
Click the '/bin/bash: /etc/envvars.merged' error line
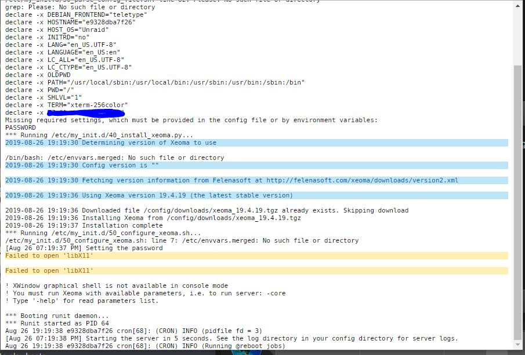tap(114, 158)
